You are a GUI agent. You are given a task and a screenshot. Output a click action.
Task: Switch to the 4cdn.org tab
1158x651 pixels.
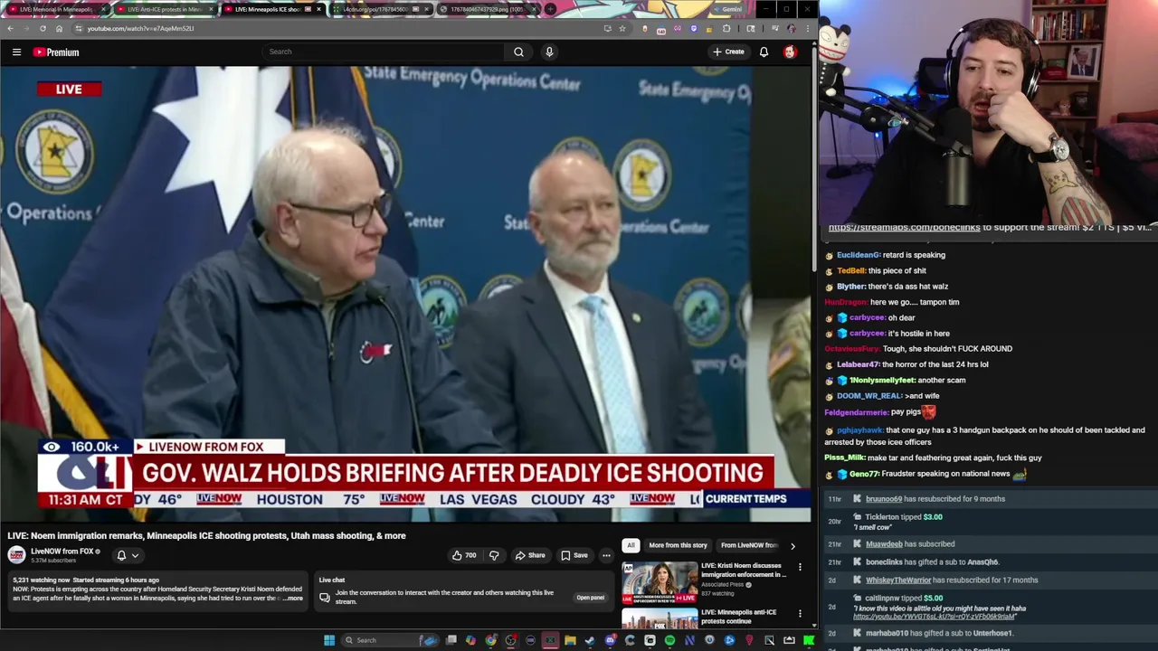click(x=381, y=9)
